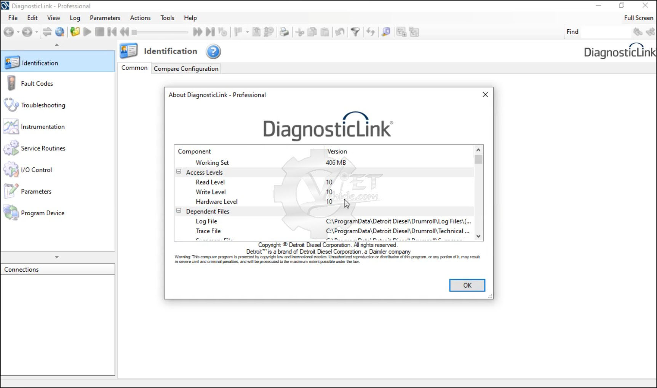Open the Actions menu

141,18
